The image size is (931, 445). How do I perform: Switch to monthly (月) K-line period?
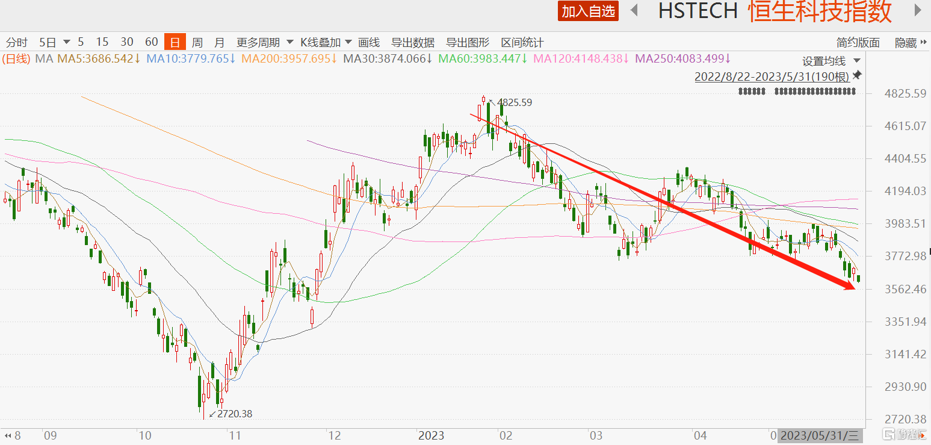click(219, 42)
